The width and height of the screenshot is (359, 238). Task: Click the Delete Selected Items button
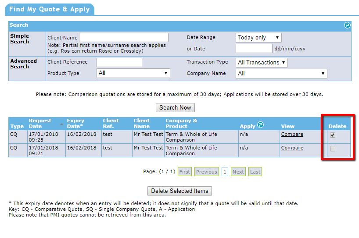coord(180,191)
